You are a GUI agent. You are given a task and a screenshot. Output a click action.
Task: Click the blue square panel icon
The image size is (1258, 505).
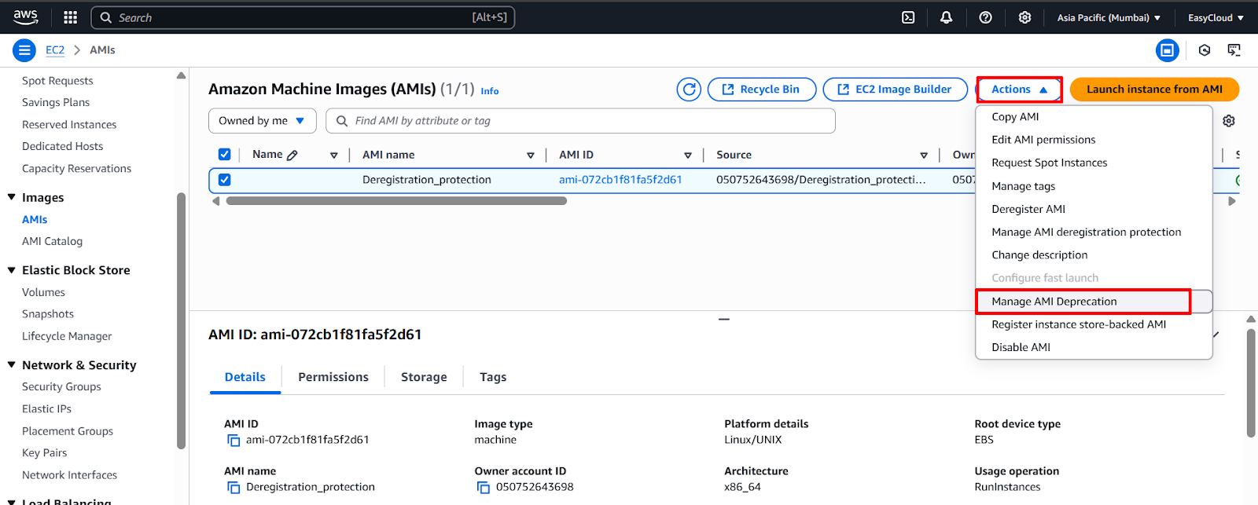click(1168, 50)
